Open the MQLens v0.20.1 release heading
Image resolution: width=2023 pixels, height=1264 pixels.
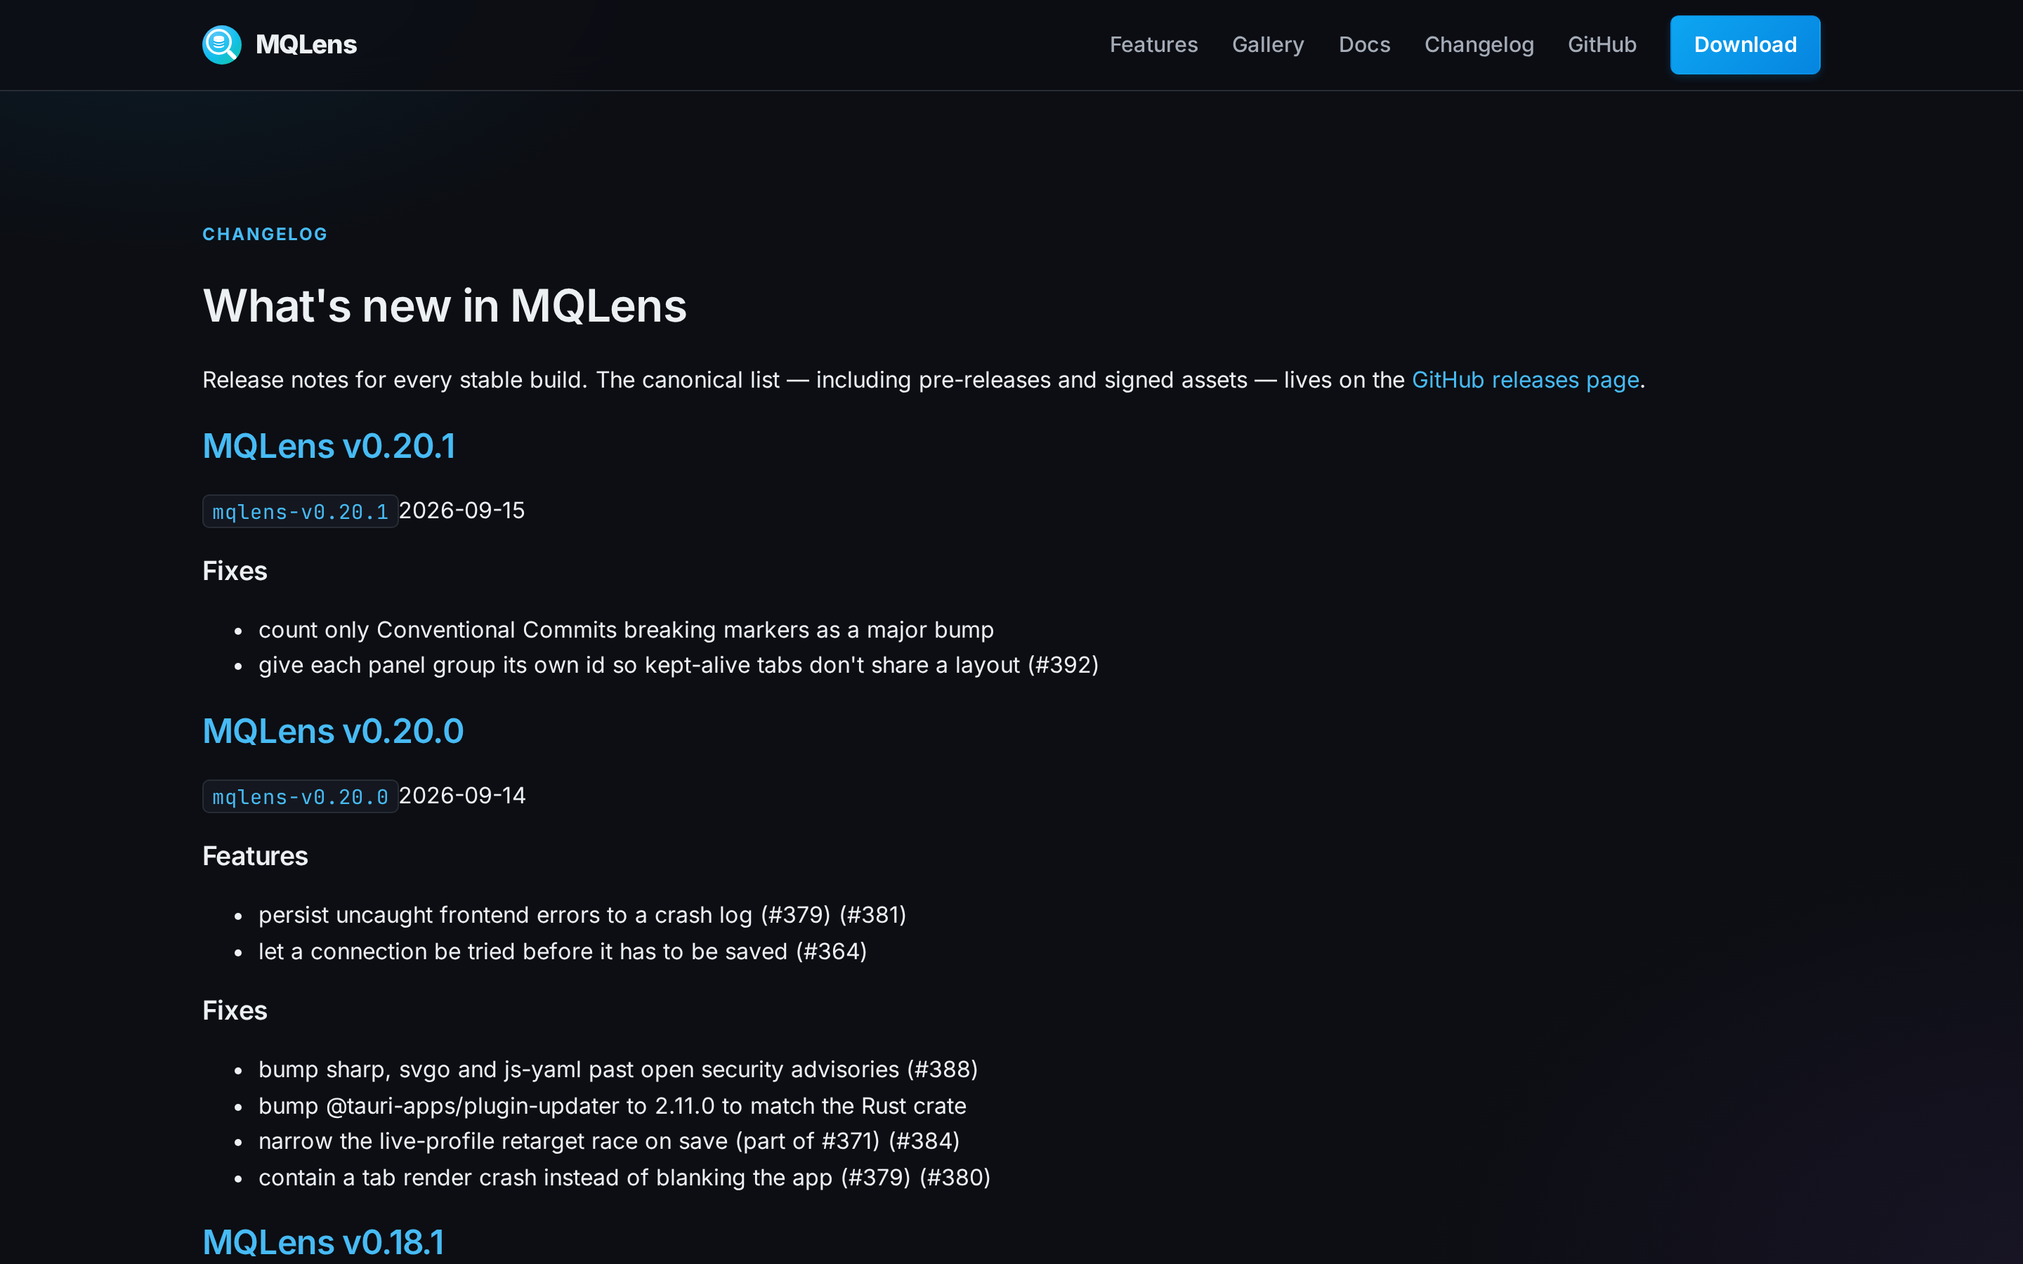pyautogui.click(x=329, y=446)
